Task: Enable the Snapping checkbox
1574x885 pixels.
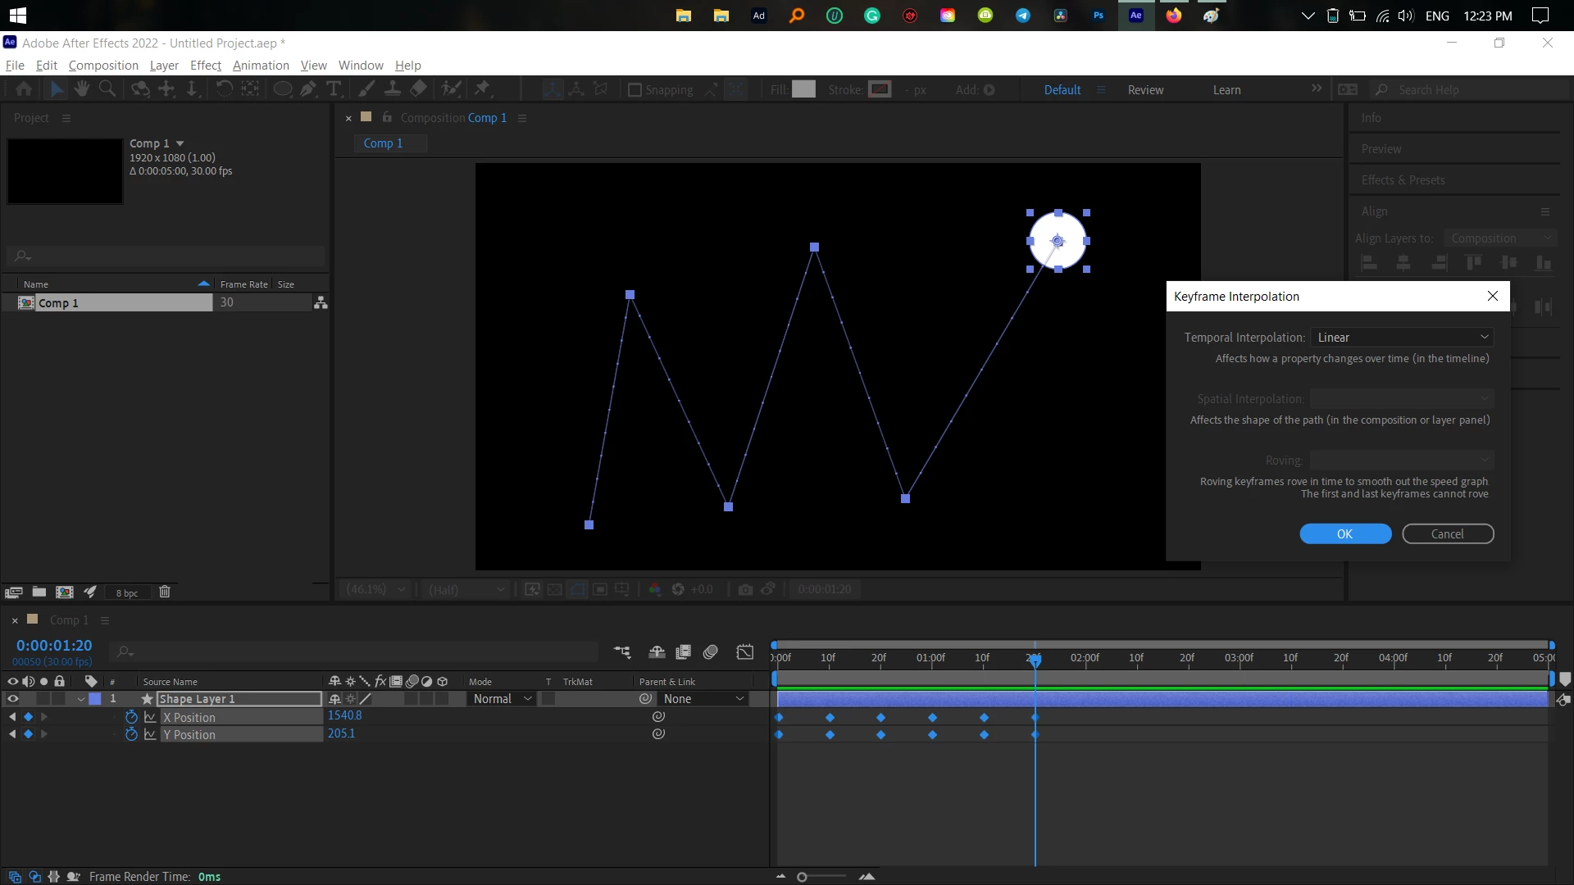Action: click(635, 90)
